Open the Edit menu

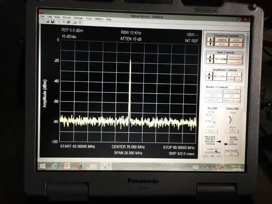[x=49, y=17]
